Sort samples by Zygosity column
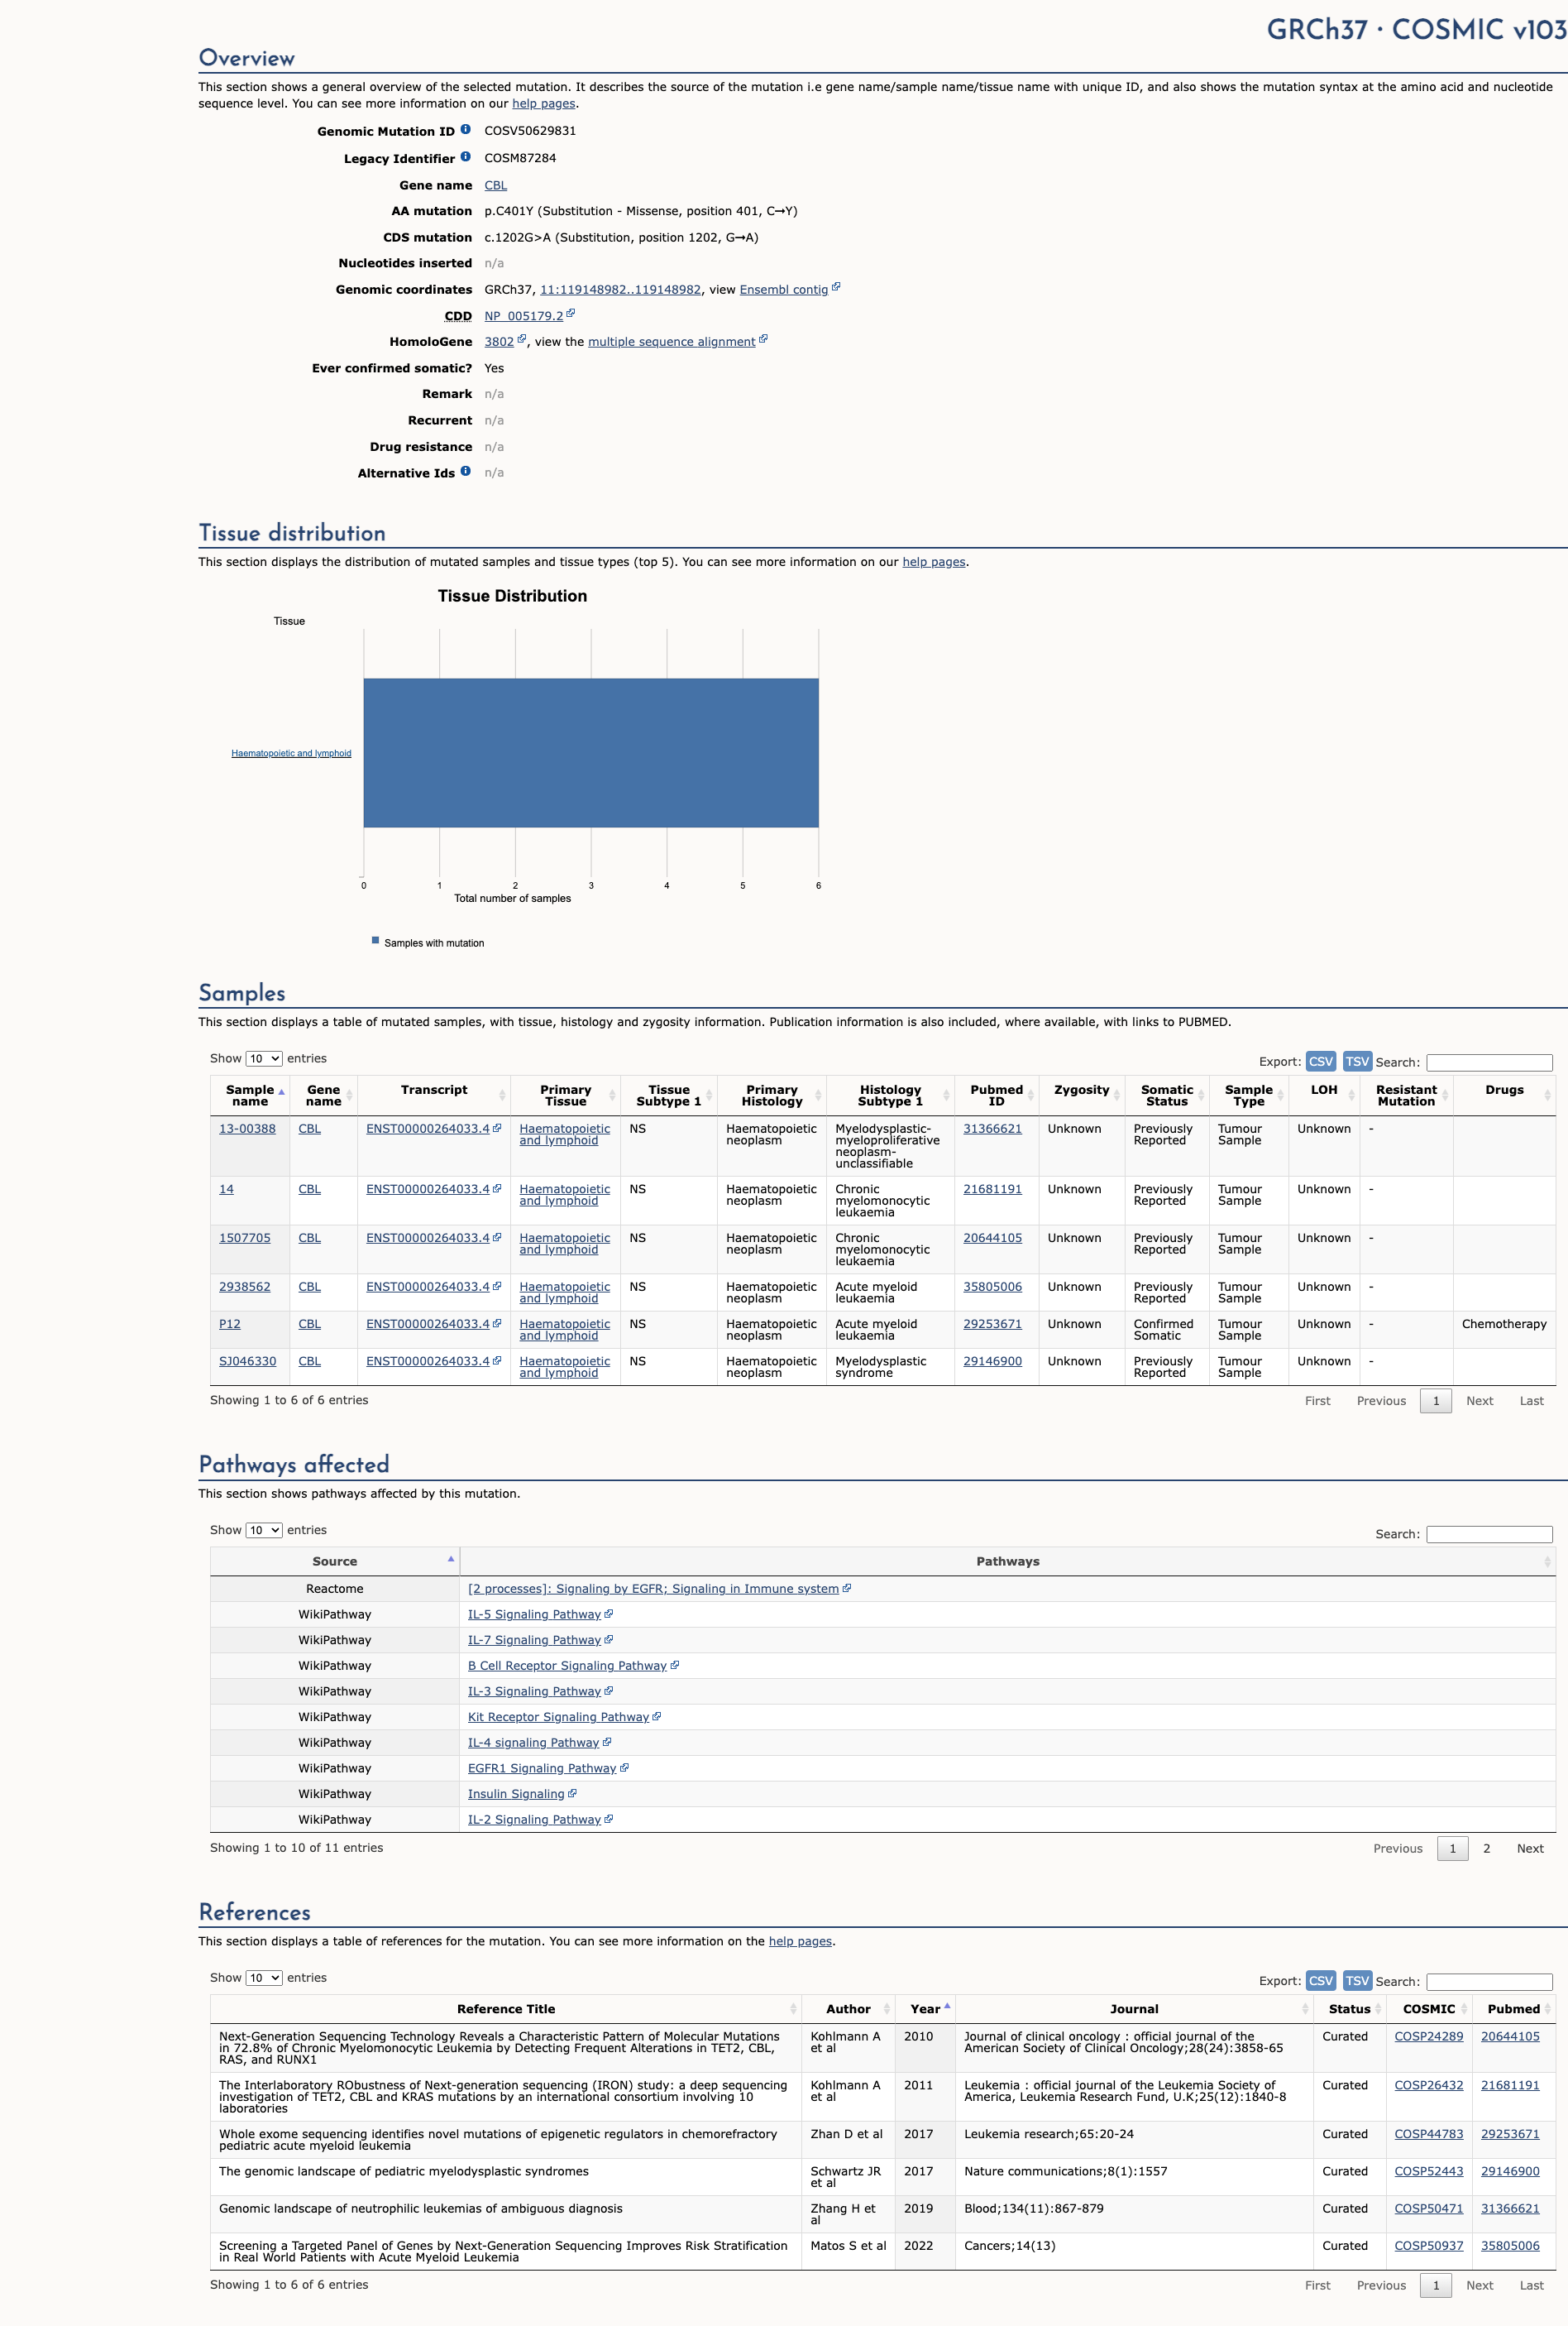This screenshot has height=2326, width=1568. click(x=1082, y=1096)
